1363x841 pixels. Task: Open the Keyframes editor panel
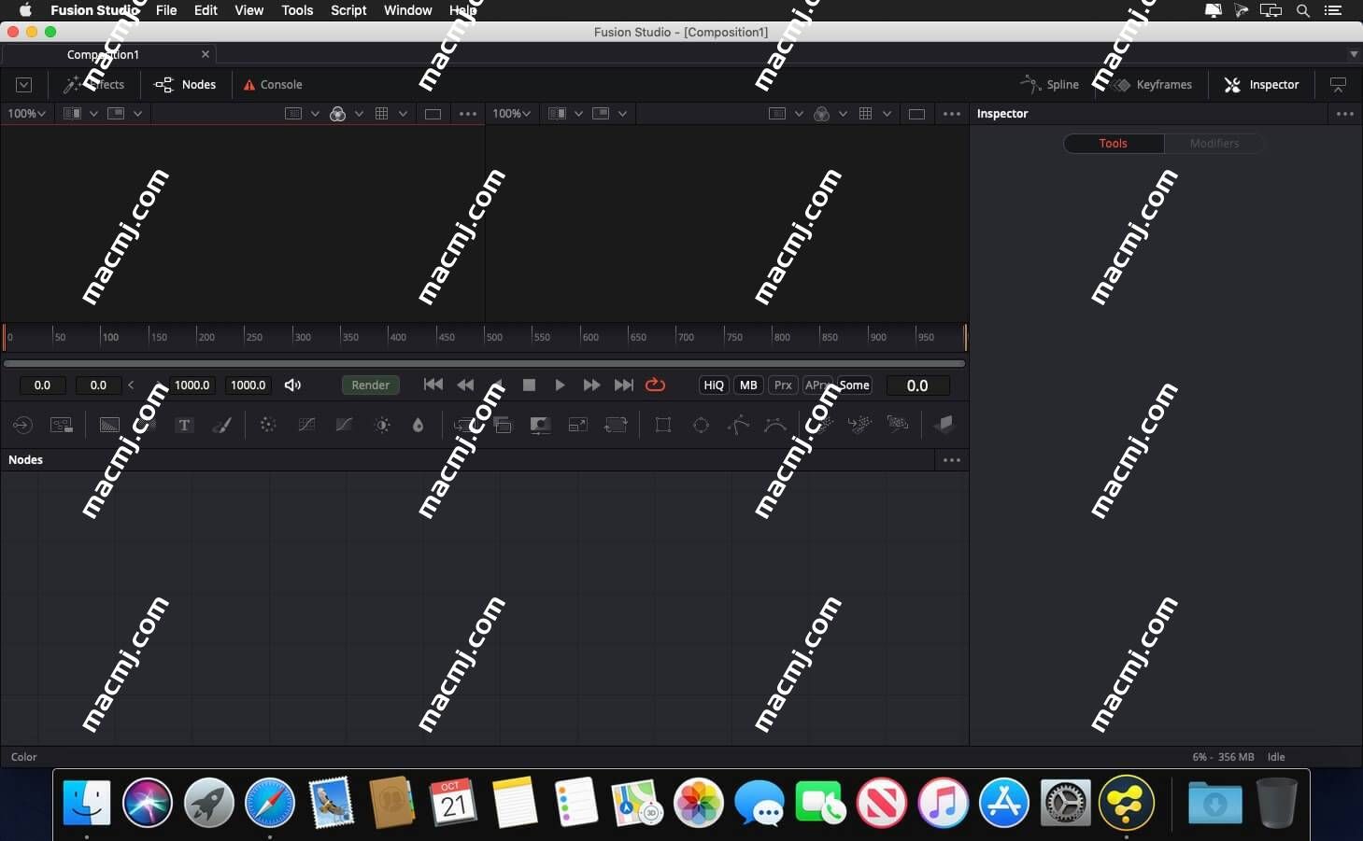[1152, 85]
